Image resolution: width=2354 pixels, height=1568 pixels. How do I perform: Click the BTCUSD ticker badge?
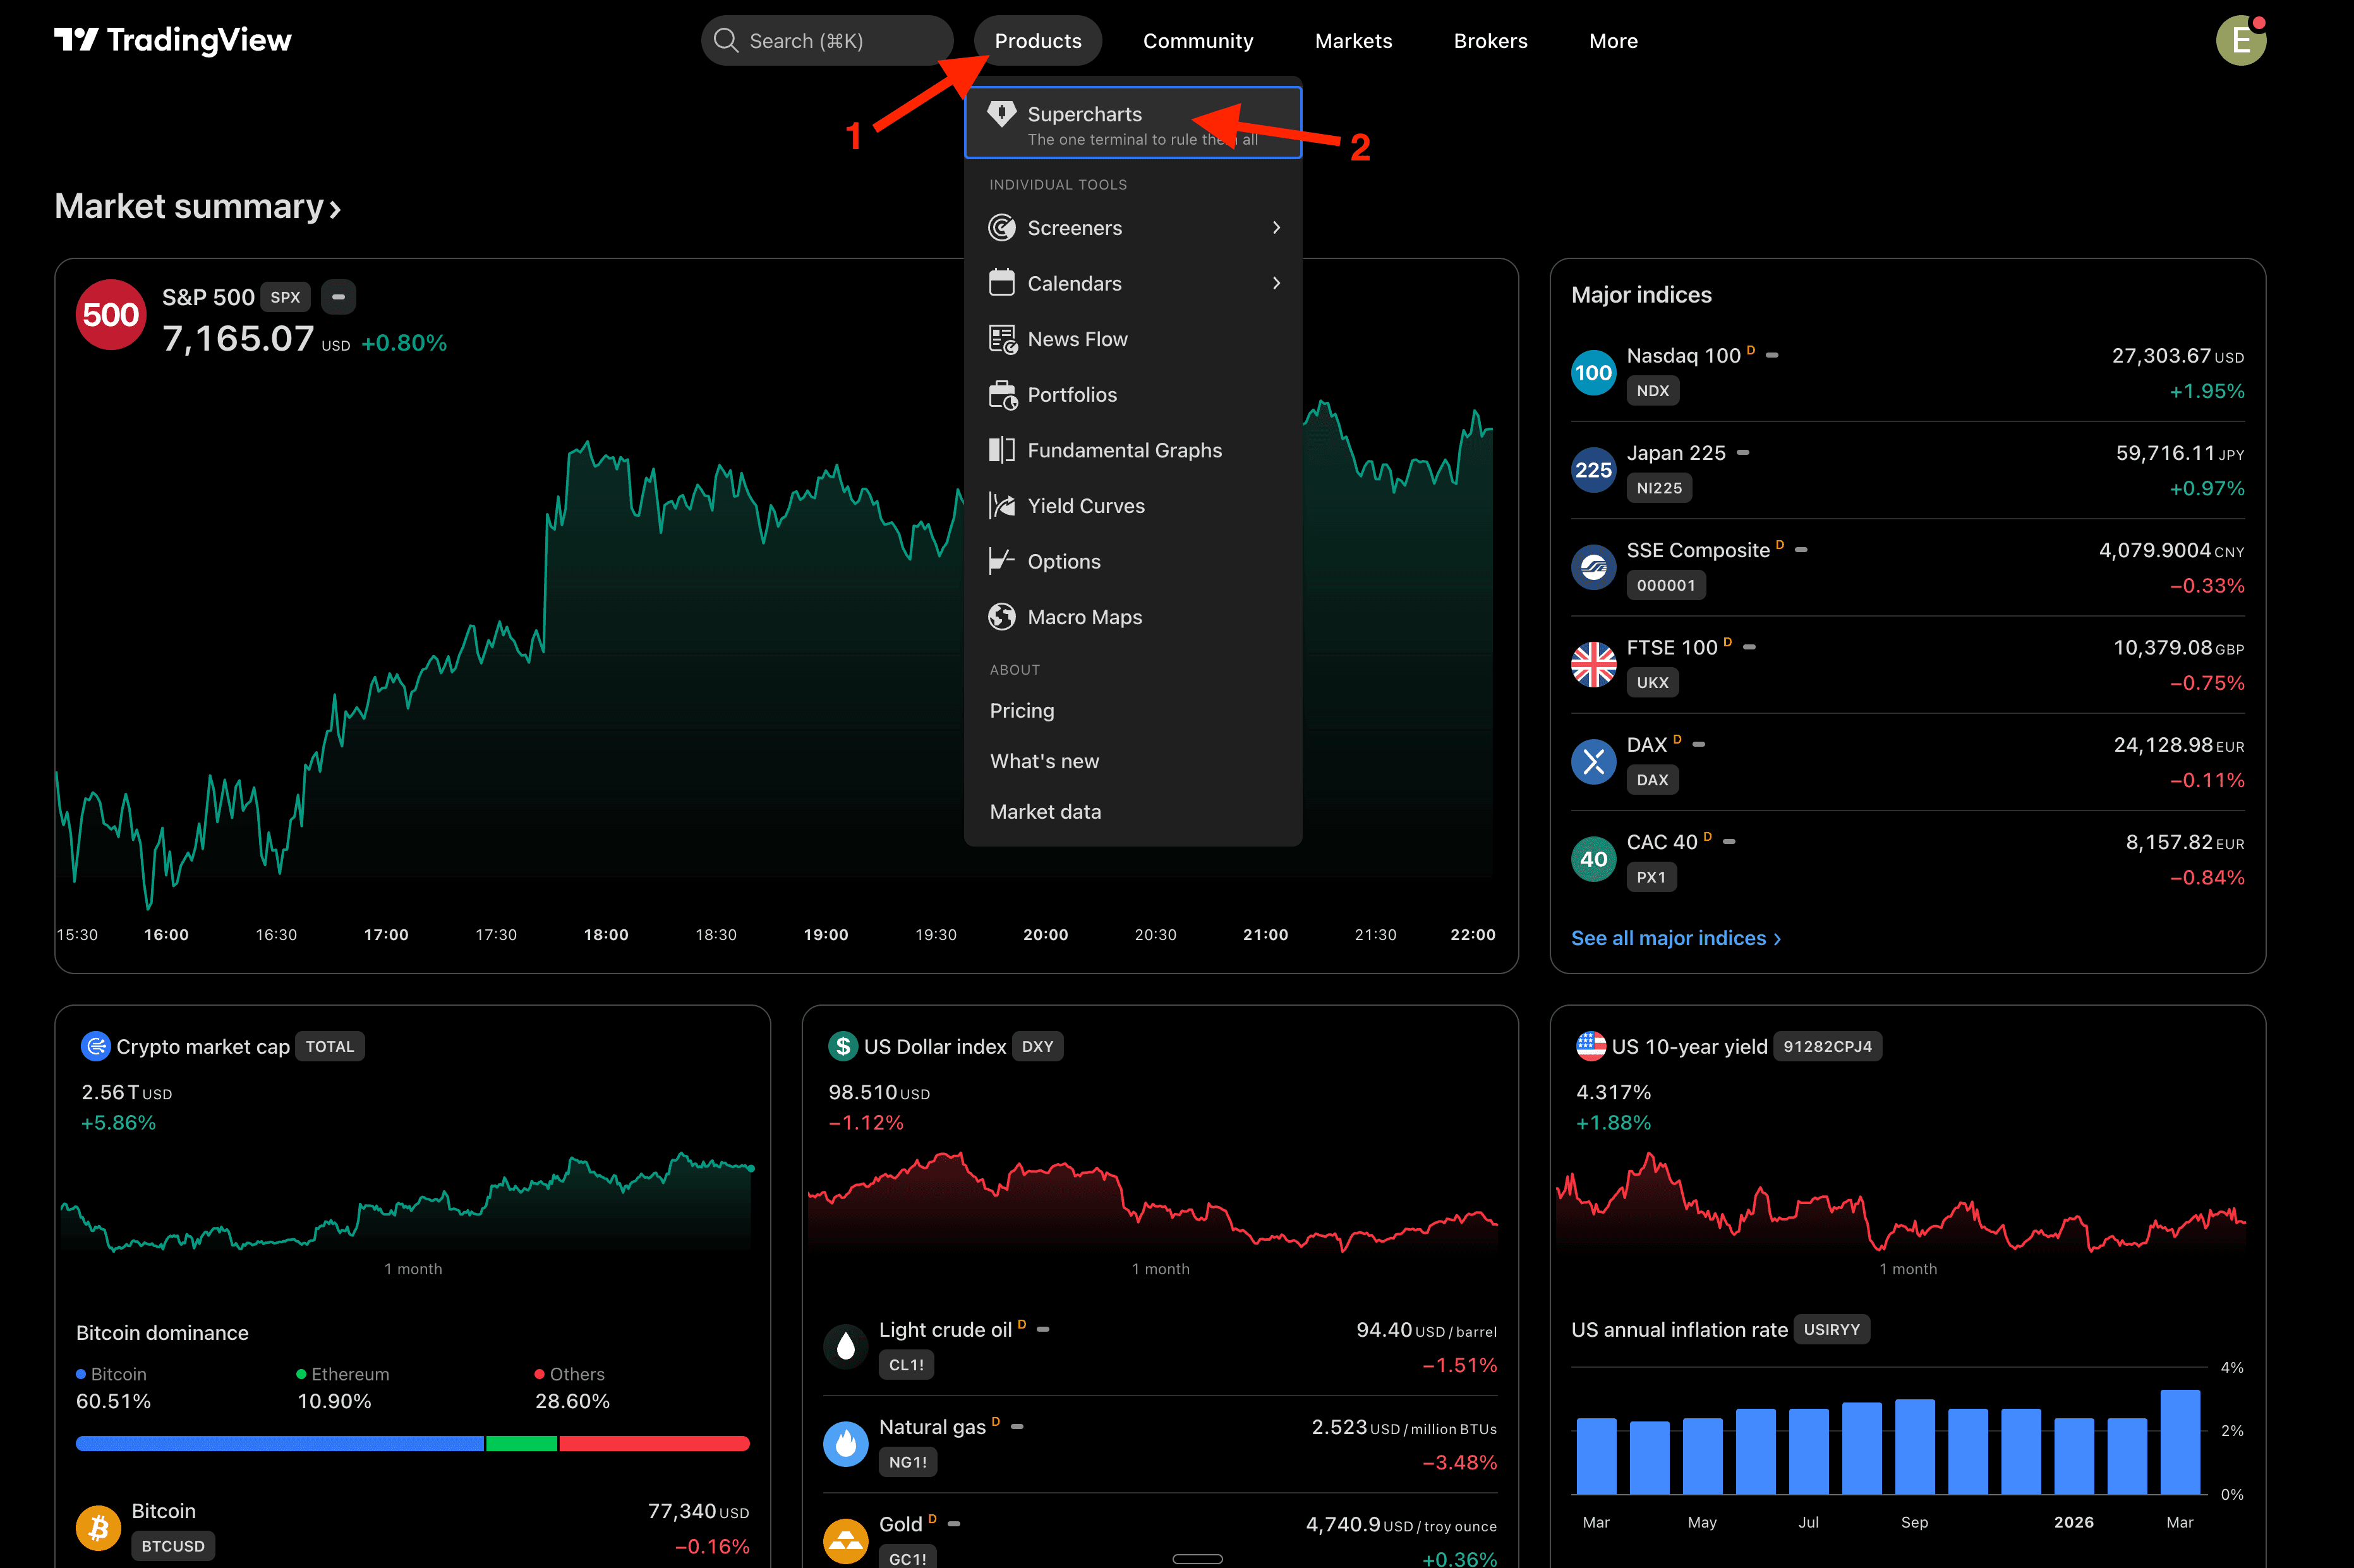coord(173,1545)
